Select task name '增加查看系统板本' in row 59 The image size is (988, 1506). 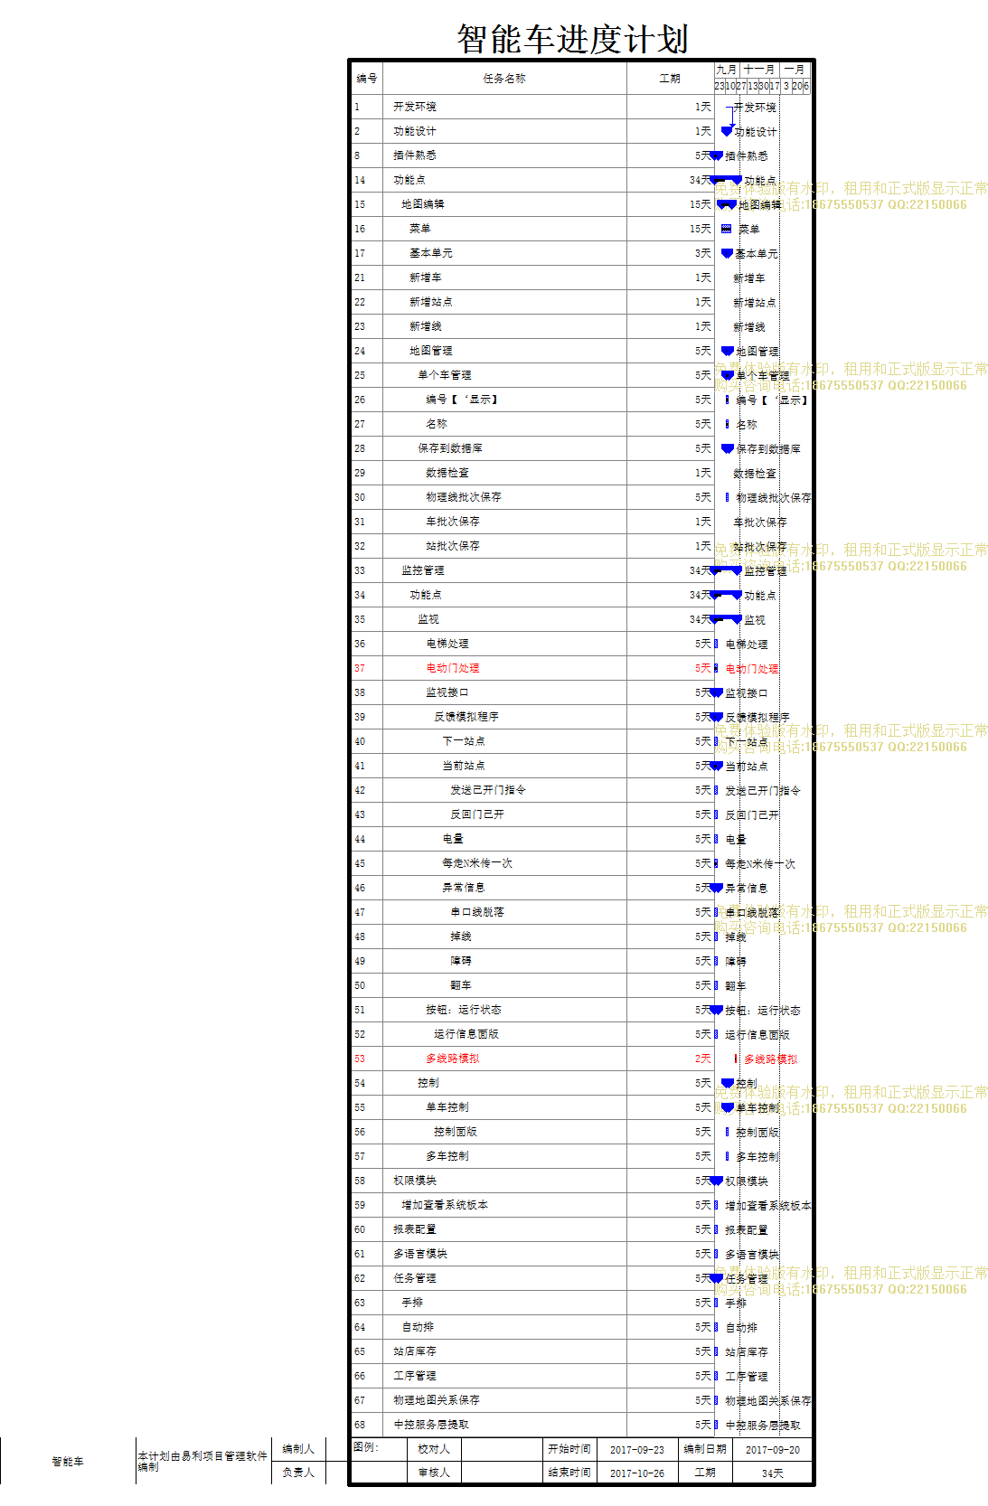pos(445,1205)
